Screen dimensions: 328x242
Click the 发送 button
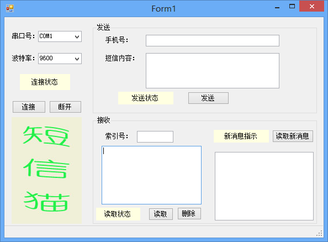coord(208,98)
